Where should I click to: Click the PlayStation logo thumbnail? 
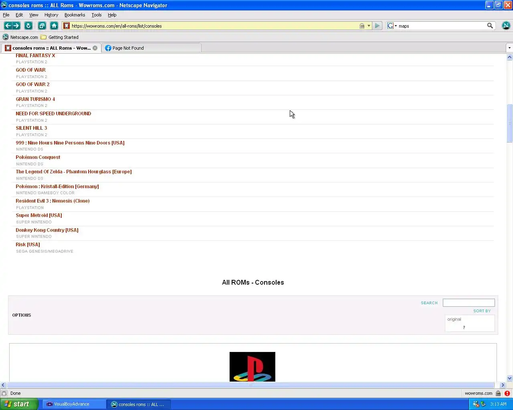tap(252, 367)
